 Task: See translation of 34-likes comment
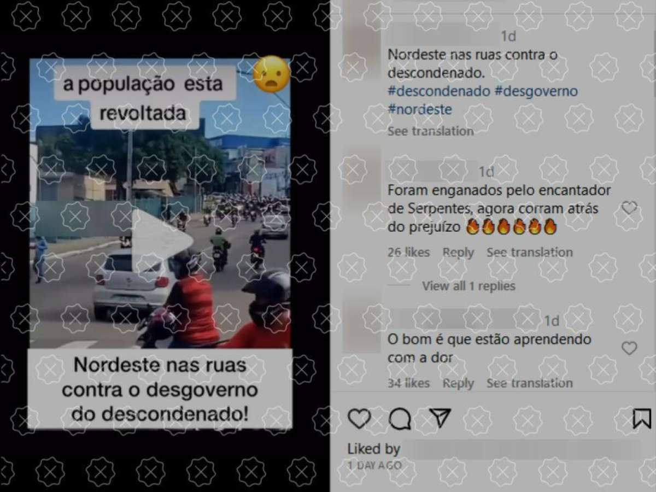point(530,383)
